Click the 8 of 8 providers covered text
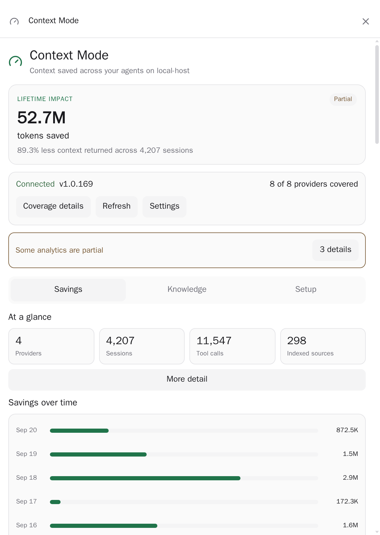The image size is (380, 535). click(314, 184)
